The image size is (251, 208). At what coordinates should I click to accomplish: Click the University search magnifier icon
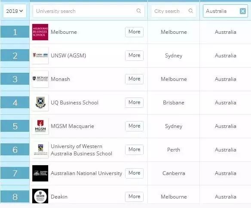click(x=139, y=11)
